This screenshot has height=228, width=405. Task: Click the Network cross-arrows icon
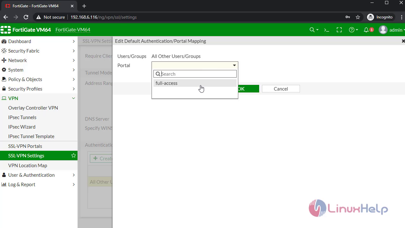(4, 60)
